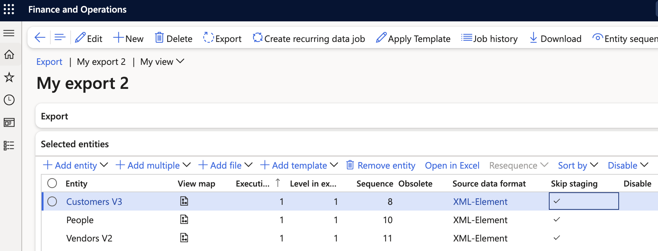Screen dimensions: 658x251
Task: Open the Resequence dropdown
Action: pyautogui.click(x=519, y=165)
